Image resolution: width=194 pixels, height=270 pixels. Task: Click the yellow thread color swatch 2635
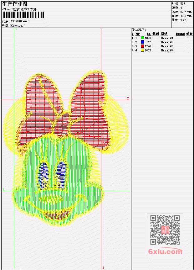tap(142, 50)
